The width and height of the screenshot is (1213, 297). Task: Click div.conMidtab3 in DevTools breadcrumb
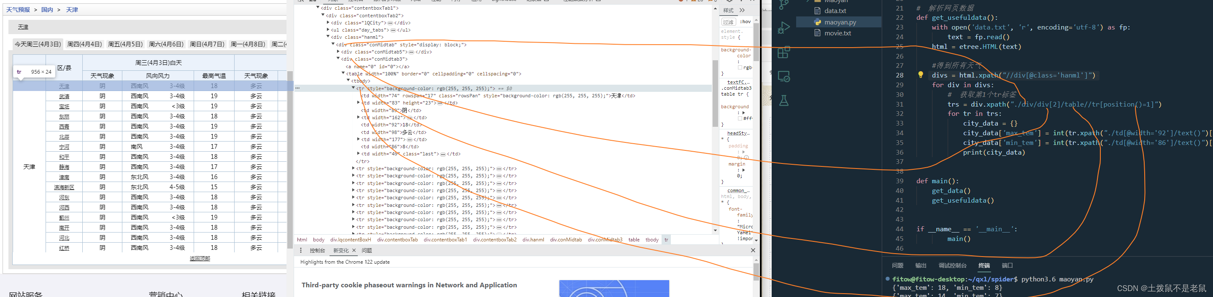(x=605, y=240)
